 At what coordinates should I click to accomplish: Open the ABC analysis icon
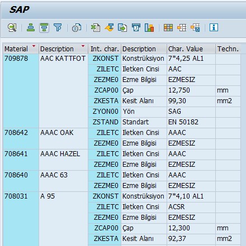(x=136, y=28)
